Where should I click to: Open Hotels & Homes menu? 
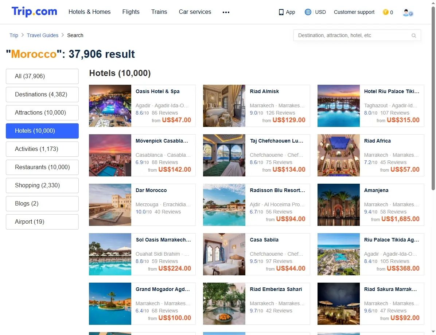point(90,12)
